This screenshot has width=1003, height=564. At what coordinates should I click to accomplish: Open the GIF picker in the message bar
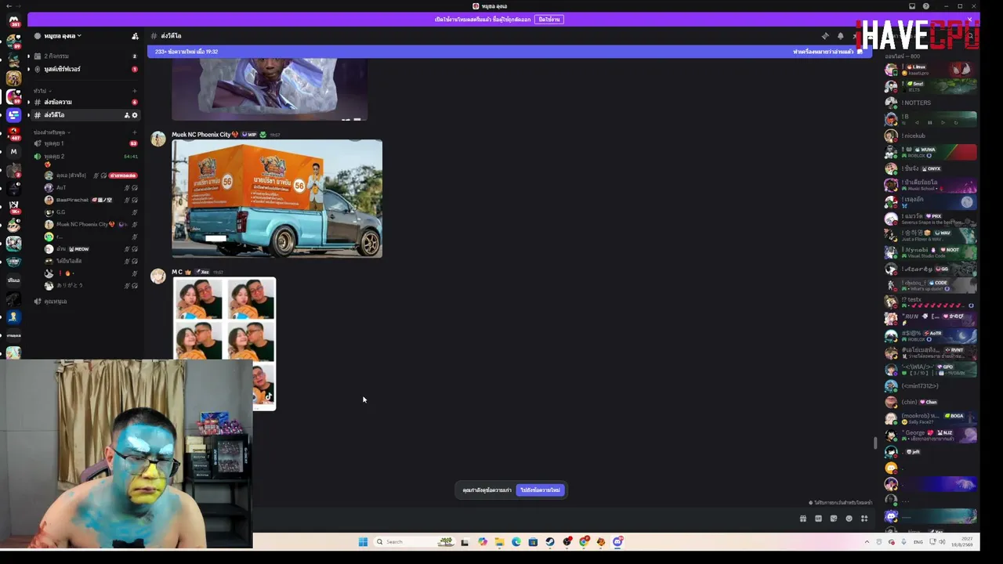point(819,519)
